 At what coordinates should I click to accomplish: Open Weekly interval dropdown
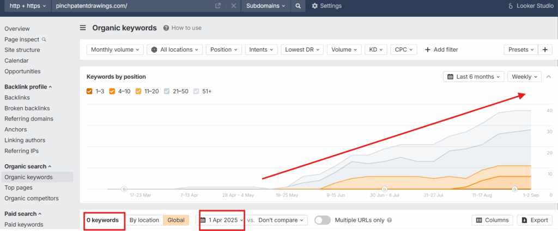[x=525, y=77]
